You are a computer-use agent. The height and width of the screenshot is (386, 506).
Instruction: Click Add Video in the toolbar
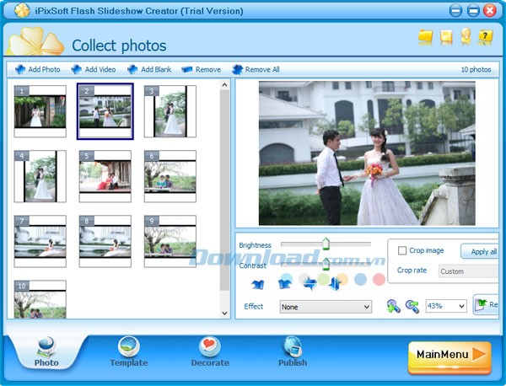93,70
